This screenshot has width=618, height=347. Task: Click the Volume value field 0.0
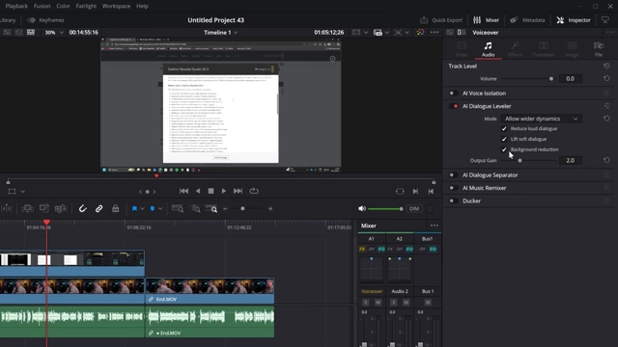click(570, 79)
